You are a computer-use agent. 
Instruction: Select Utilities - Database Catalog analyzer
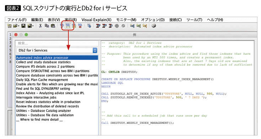coord(57,111)
